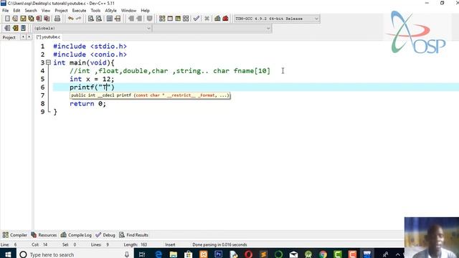459x258 pixels.
Task: Open the Compiler bottom tab
Action: [14, 235]
